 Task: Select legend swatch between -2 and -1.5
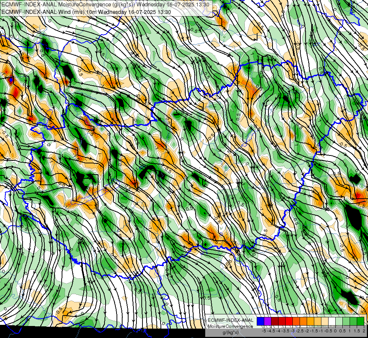pyautogui.click(x=310, y=321)
